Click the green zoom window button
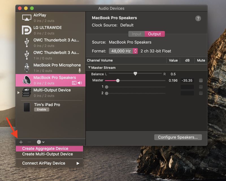 32,8
